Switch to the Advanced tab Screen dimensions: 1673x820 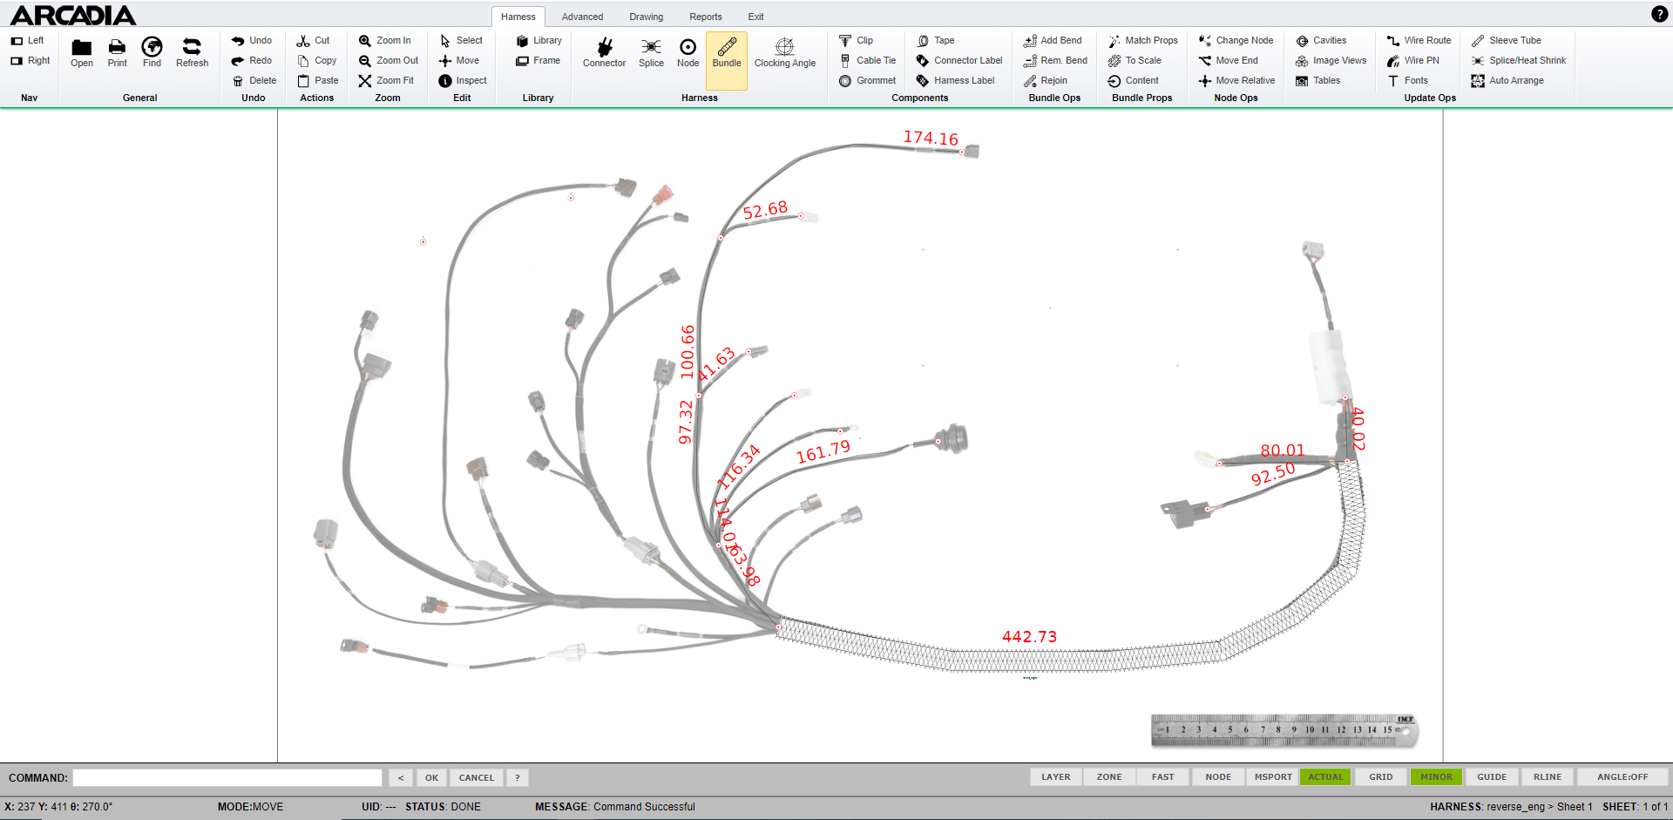point(582,17)
